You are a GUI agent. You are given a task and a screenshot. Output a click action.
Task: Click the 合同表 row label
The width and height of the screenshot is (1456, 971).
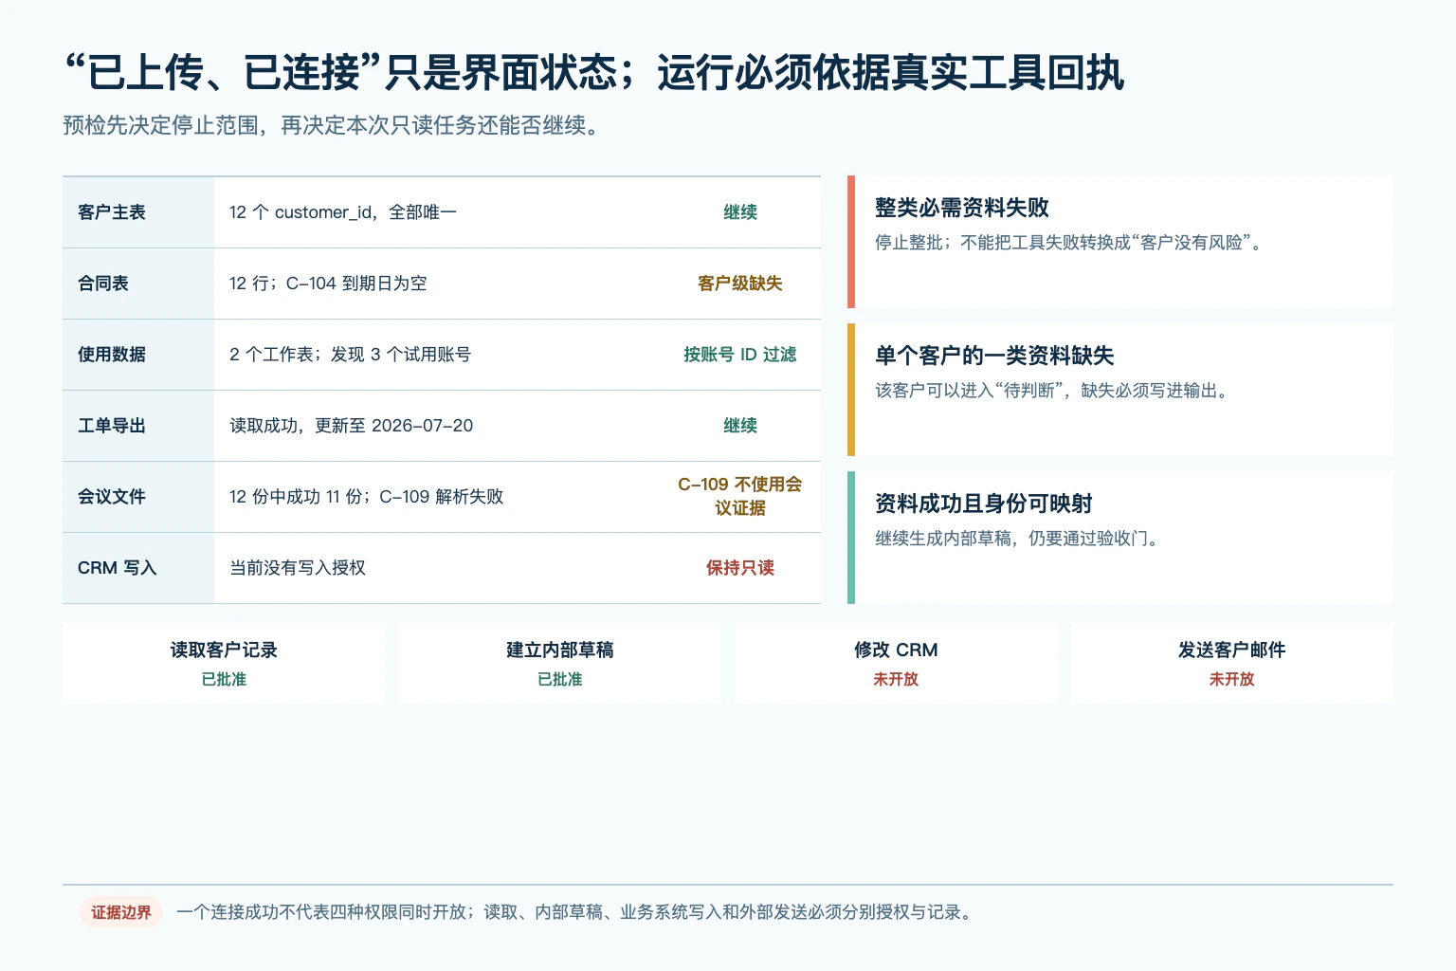click(x=103, y=284)
